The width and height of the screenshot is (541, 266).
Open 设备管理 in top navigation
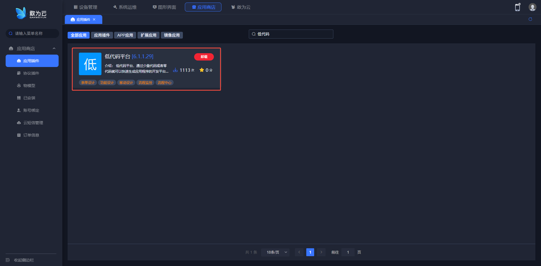85,7
